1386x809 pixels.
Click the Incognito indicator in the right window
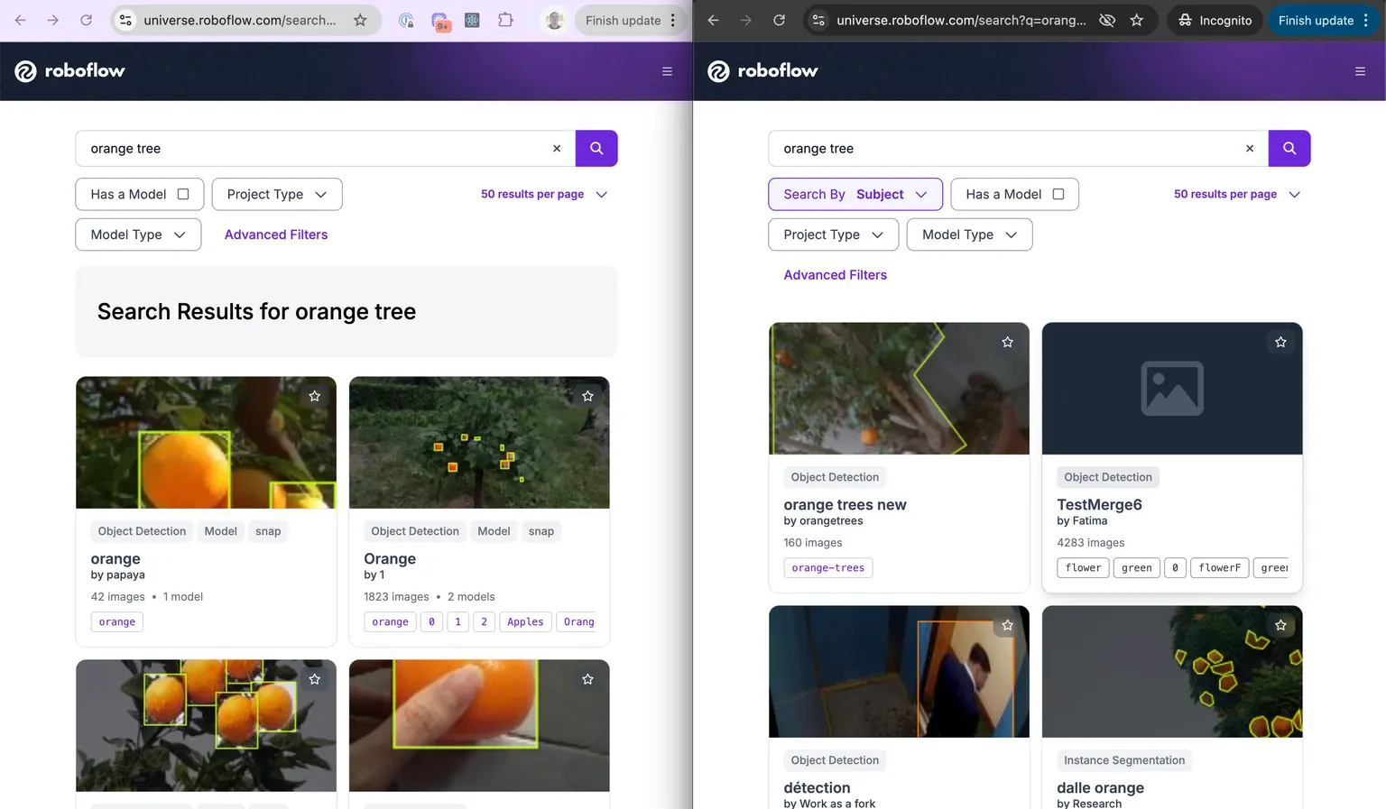pyautogui.click(x=1215, y=20)
